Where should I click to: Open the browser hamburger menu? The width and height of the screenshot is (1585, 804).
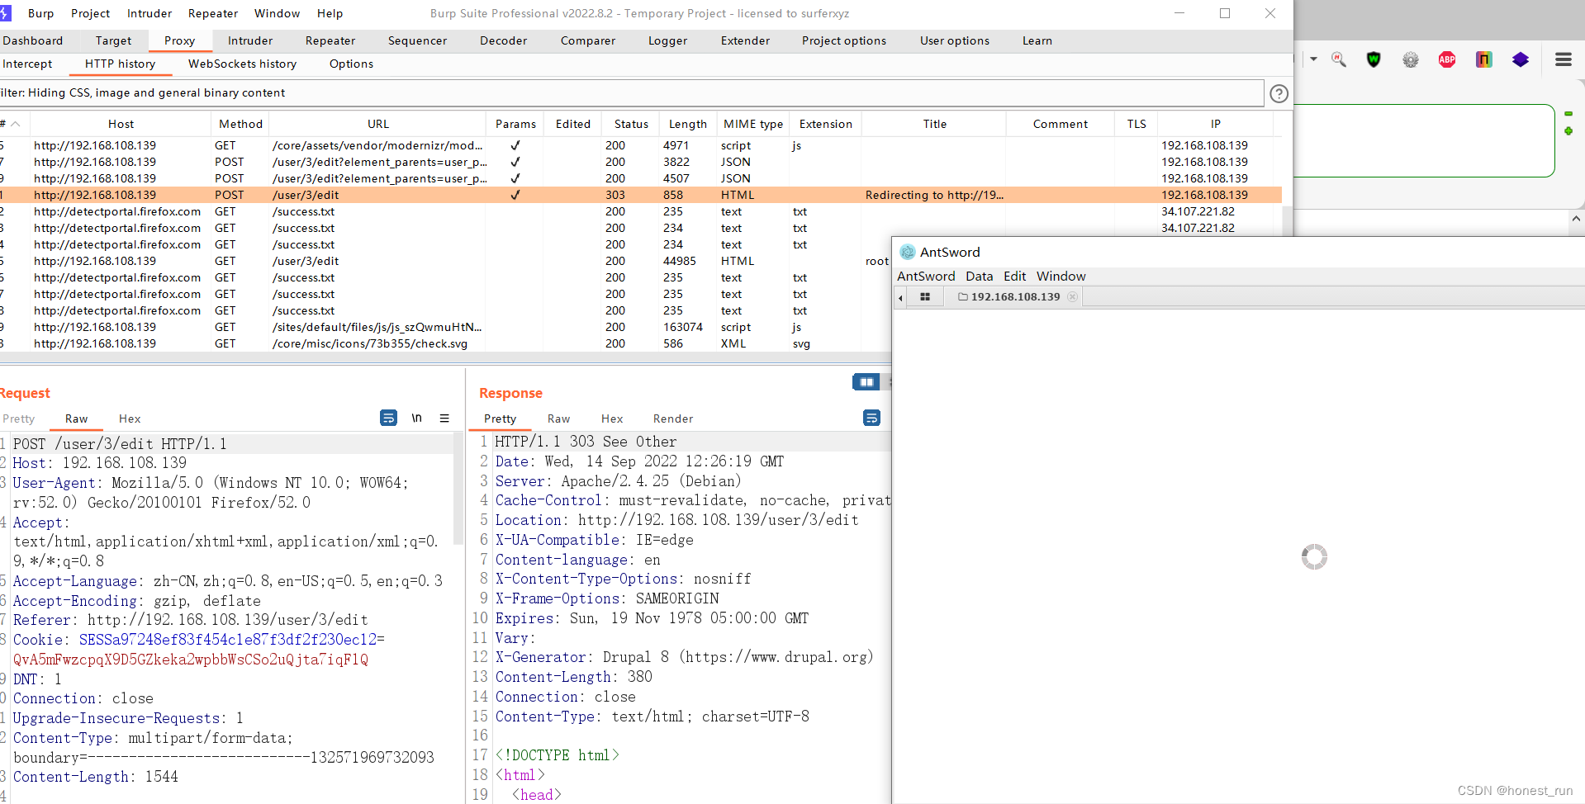1564,59
